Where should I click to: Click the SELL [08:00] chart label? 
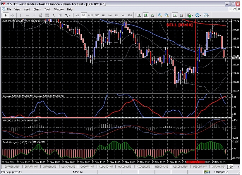[180, 25]
